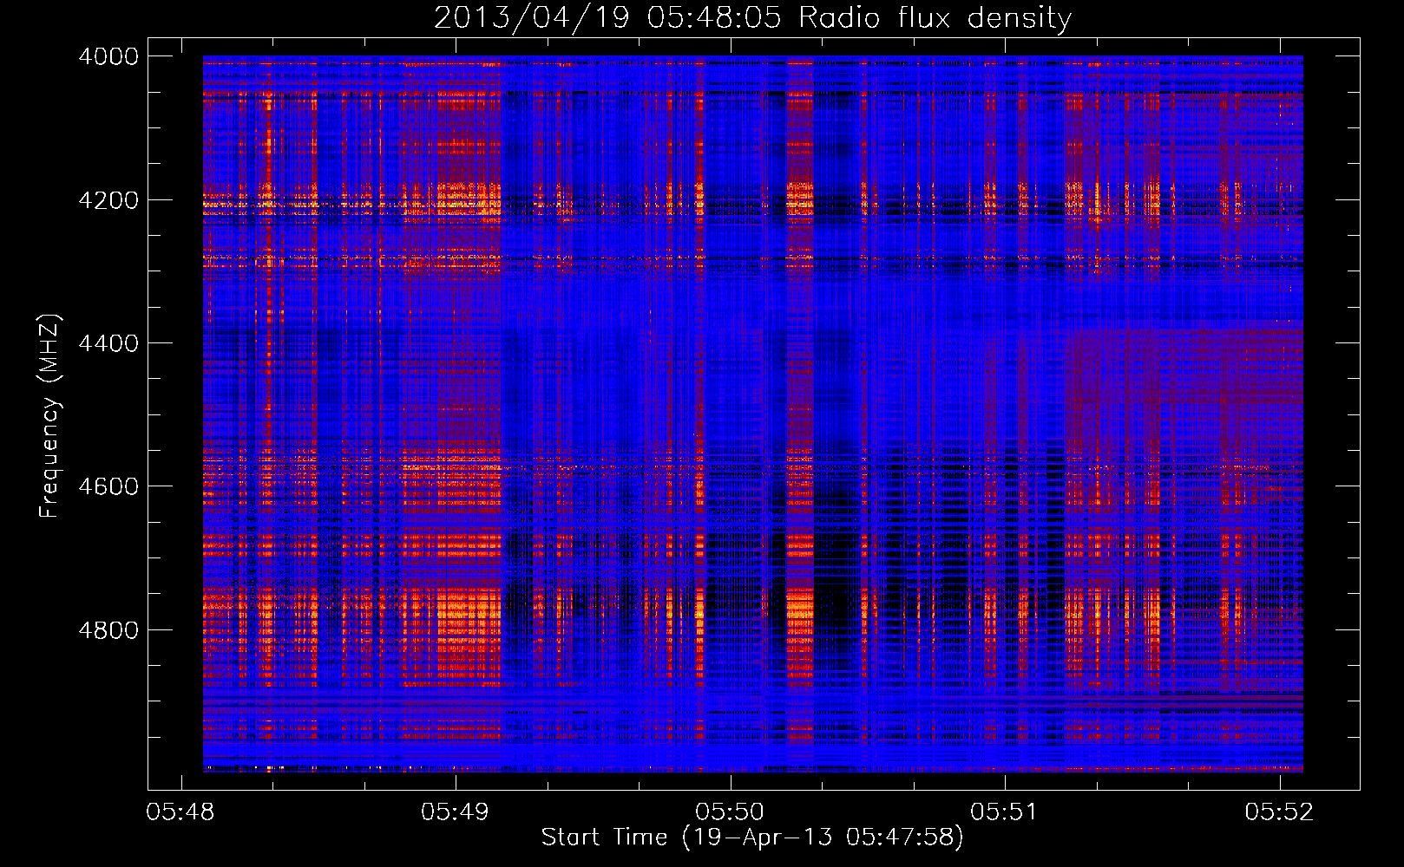Click the 05:51 time axis label

click(x=1004, y=812)
